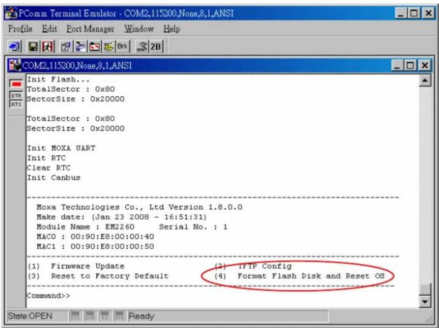
Task: Minimize the PComm Terminal Emulator window
Action: (401, 13)
